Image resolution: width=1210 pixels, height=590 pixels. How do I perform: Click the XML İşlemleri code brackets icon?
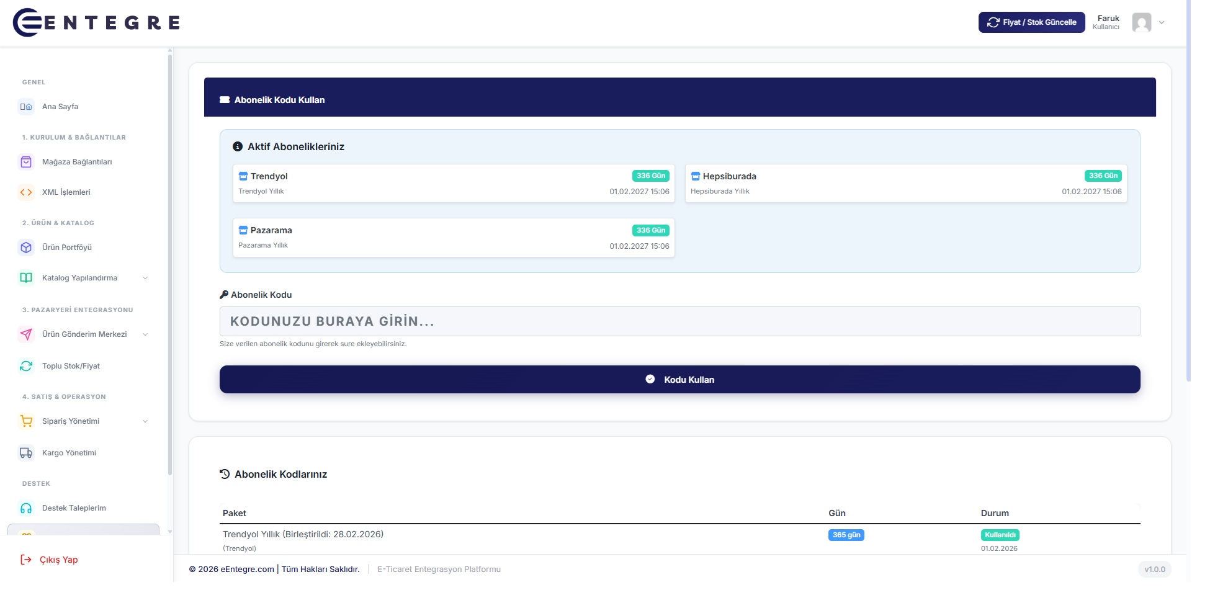[26, 192]
